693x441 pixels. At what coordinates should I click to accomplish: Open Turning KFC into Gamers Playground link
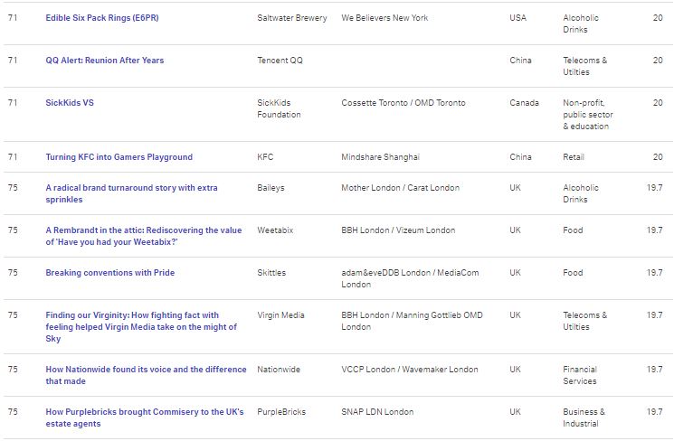tap(119, 156)
